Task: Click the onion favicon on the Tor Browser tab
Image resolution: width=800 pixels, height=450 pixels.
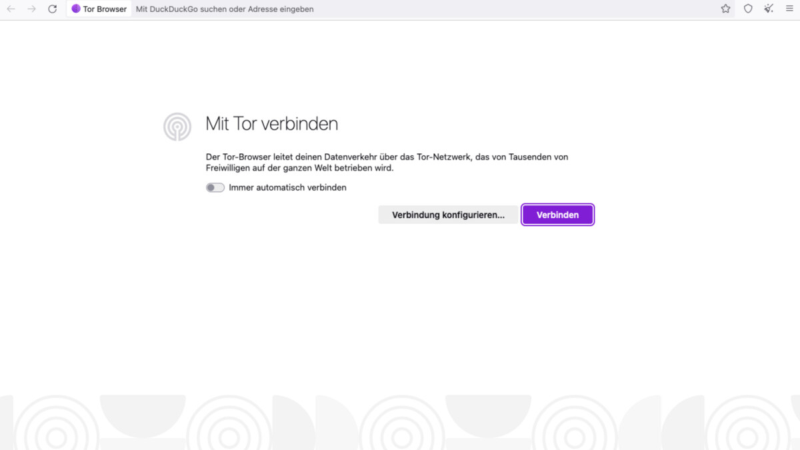Action: (x=75, y=9)
